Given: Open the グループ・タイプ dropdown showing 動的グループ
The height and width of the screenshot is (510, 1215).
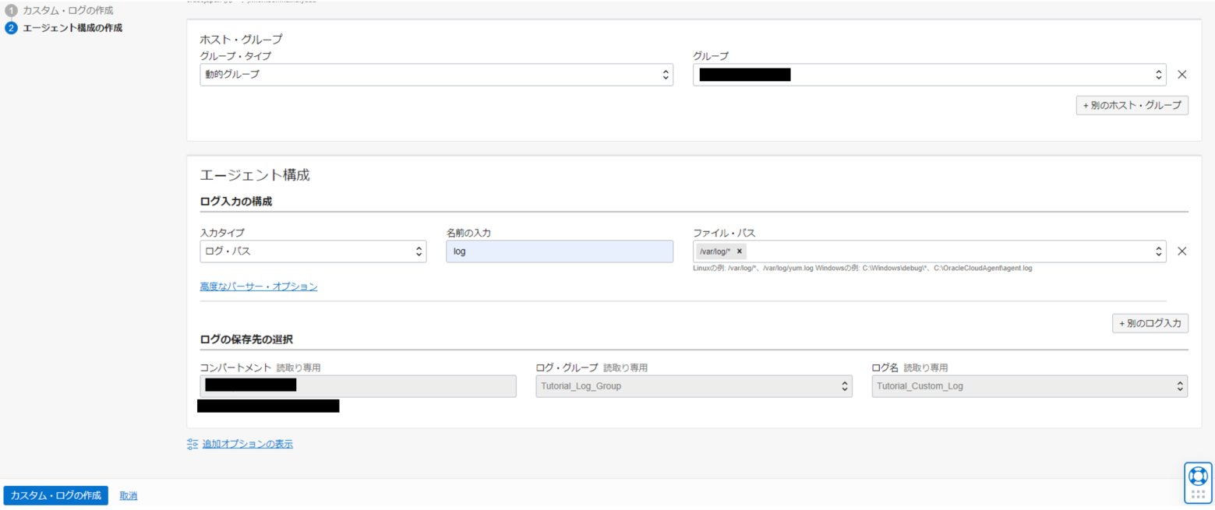Looking at the screenshot, I should coord(436,75).
